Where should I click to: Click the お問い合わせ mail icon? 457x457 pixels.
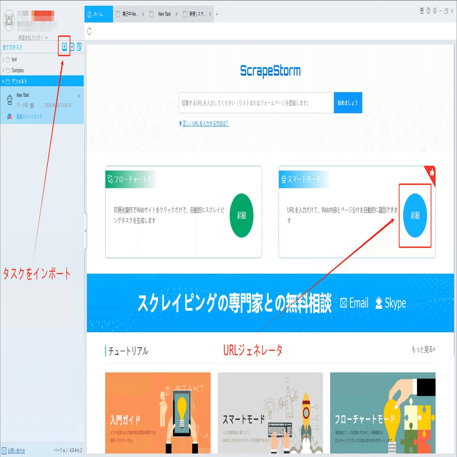pyautogui.click(x=4, y=450)
